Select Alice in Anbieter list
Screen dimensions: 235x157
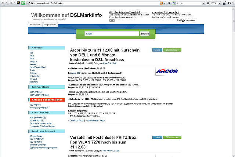[32, 55]
